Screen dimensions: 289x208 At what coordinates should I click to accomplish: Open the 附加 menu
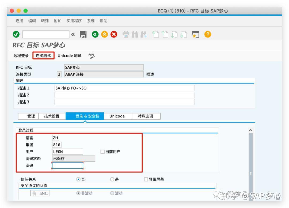click(58, 21)
